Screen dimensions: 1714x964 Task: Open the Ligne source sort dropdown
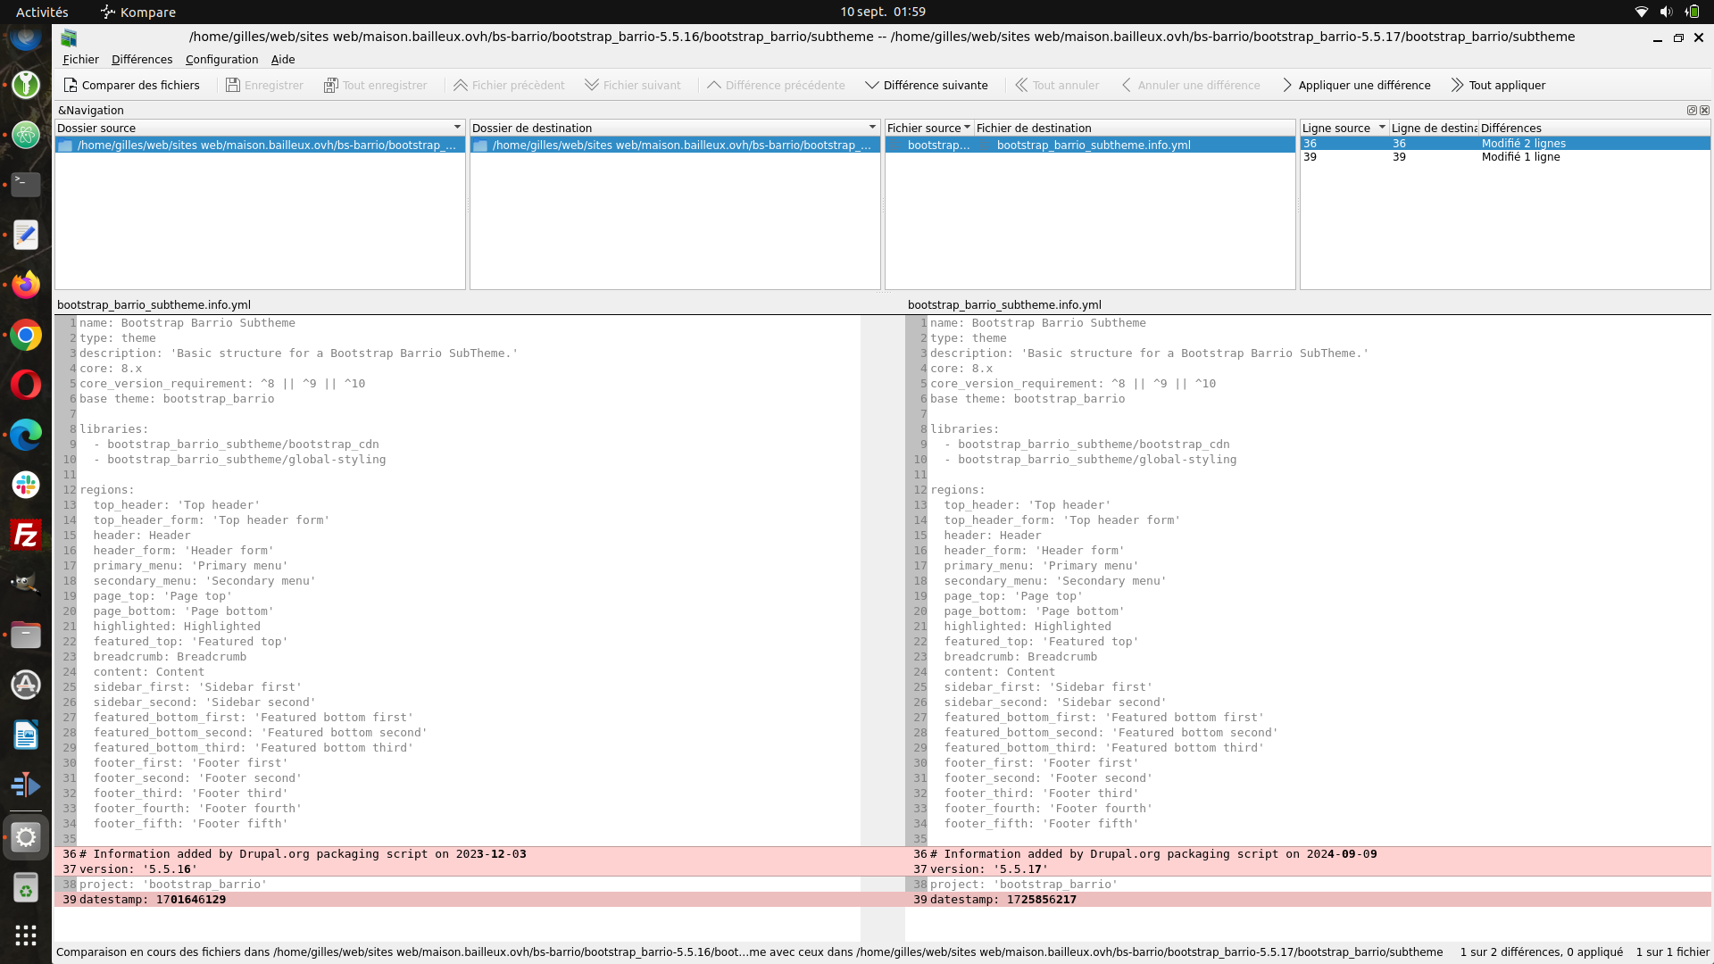click(x=1383, y=128)
